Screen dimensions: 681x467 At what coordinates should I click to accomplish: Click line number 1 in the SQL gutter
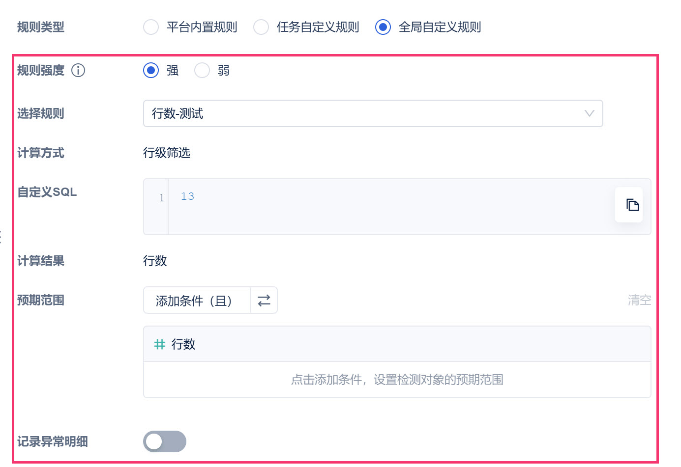[161, 197]
